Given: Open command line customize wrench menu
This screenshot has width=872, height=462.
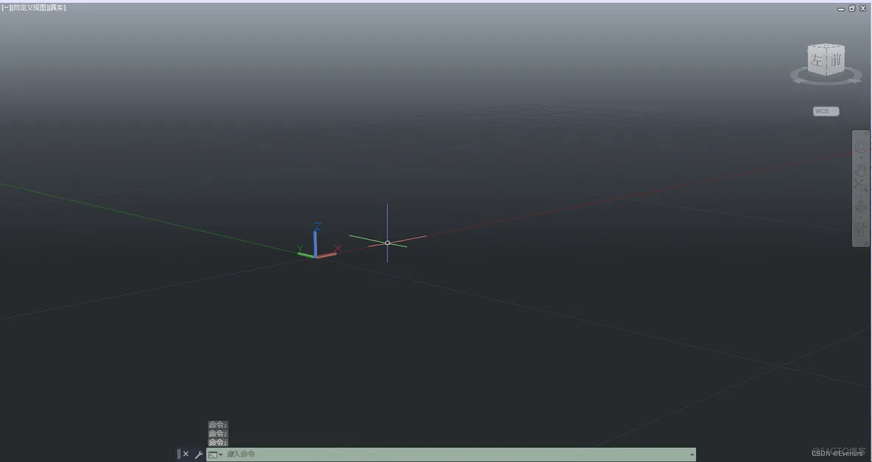Looking at the screenshot, I should click(x=199, y=454).
